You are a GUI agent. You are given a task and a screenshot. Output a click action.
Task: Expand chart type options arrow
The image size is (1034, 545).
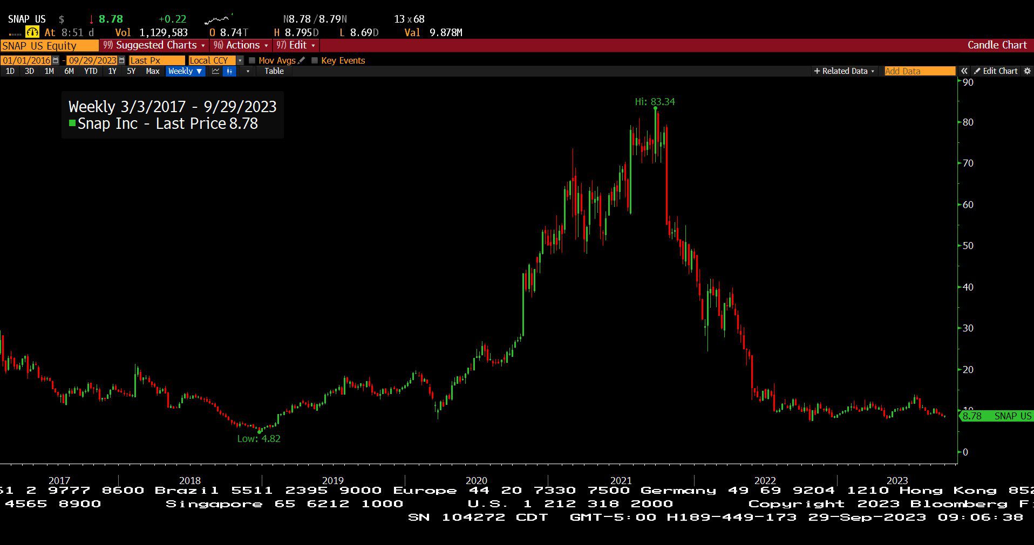(248, 71)
